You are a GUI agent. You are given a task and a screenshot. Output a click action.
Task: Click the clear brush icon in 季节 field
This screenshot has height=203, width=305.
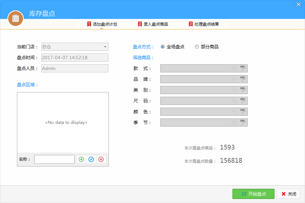(x=243, y=122)
